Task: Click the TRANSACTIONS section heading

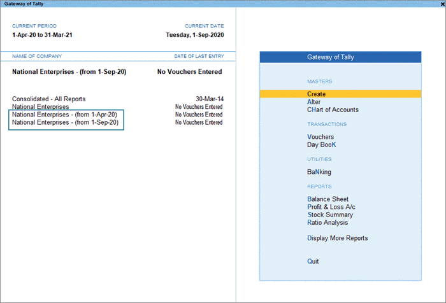Action: coord(327,124)
